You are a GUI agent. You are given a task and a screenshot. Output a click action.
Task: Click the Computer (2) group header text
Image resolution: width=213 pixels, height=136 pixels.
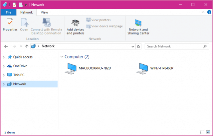click(77, 57)
